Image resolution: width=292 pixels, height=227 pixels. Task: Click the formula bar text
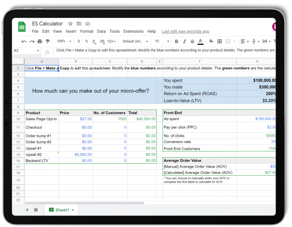(x=166, y=50)
